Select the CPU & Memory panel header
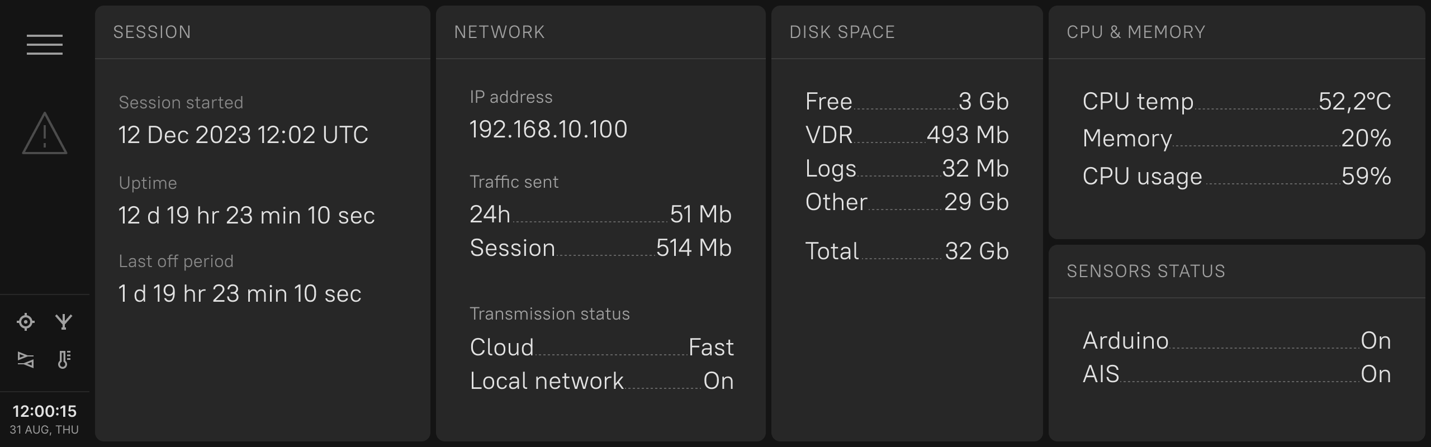Viewport: 1431px width, 447px height. pos(1136,32)
